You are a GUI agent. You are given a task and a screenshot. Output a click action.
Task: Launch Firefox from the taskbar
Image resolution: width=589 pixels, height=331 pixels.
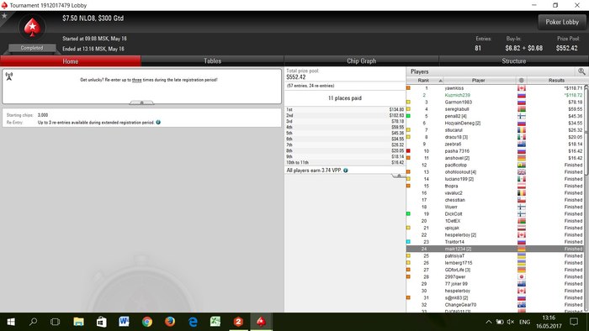pyautogui.click(x=170, y=322)
